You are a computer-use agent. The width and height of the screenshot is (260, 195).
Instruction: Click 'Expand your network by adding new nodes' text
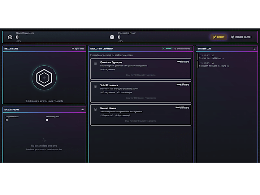pos(112,55)
